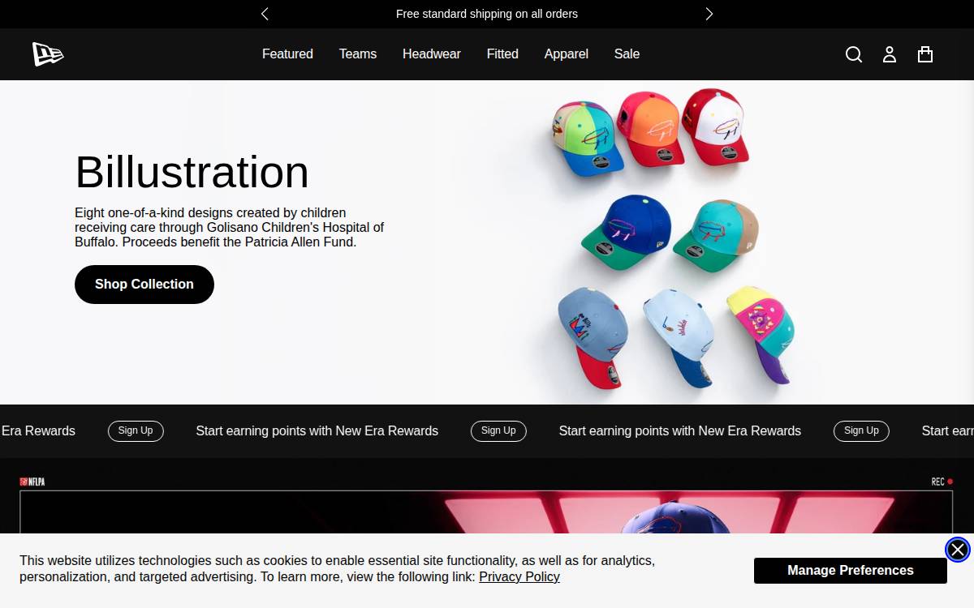Open the Headwear menu
This screenshot has height=608, width=974.
(432, 54)
